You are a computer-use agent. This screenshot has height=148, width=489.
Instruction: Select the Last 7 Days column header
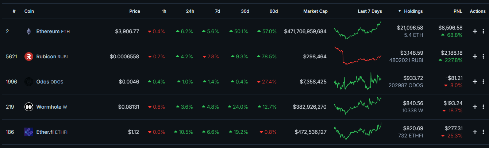click(x=370, y=11)
